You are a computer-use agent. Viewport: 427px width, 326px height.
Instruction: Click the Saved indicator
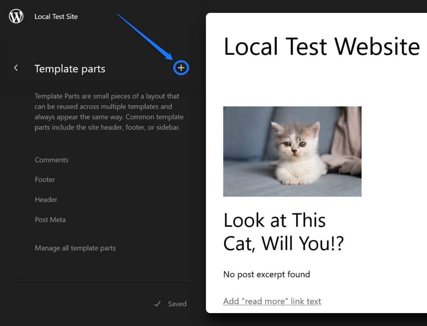pyautogui.click(x=177, y=304)
